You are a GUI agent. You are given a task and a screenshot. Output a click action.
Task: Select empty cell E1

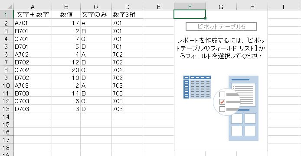coord(159,15)
